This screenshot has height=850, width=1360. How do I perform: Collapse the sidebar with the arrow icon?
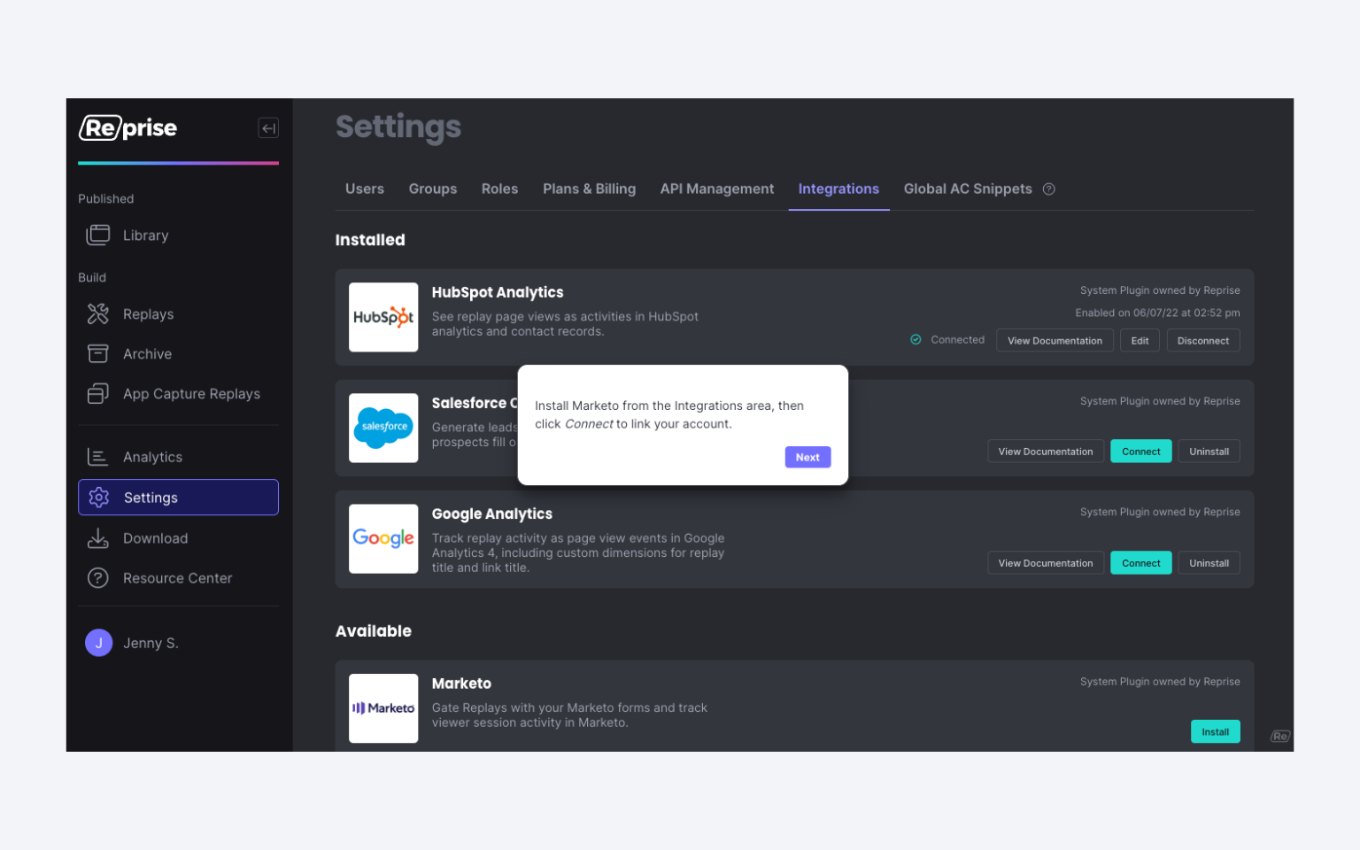268,128
